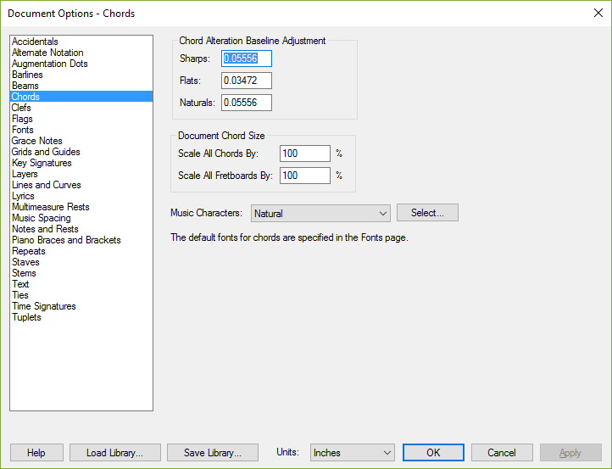
Task: Click the Flats value field
Action: pyautogui.click(x=247, y=81)
